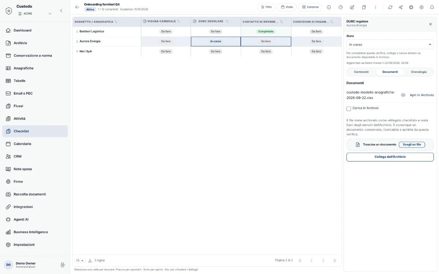This screenshot has width=439, height=274.
Task: Switch to the Documenti tab
Action: 390,72
